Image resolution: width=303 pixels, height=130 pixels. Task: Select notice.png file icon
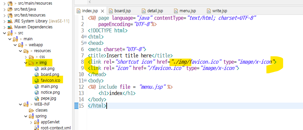tap(37, 93)
